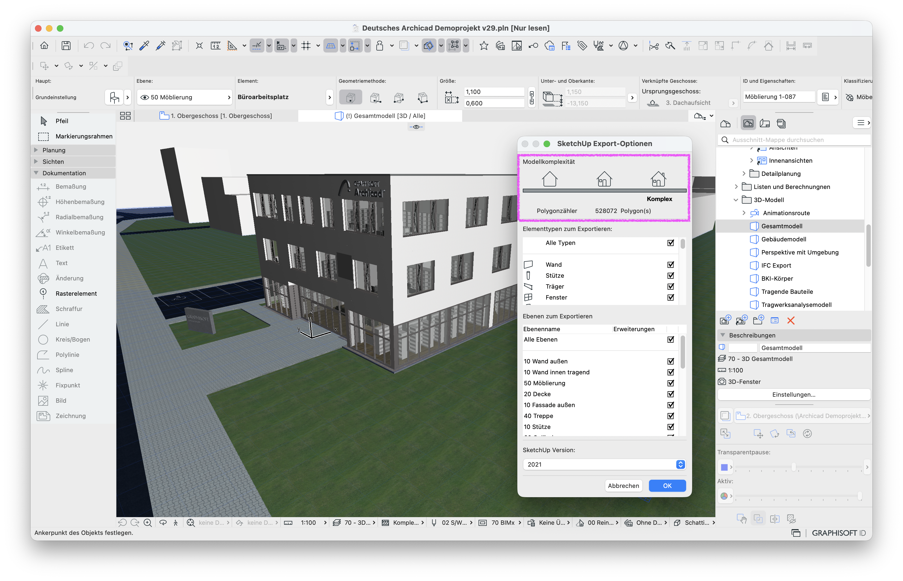Image resolution: width=903 pixels, height=581 pixels.
Task: Uncheck the 50 Möblierung layer checkbox
Action: coord(670,383)
